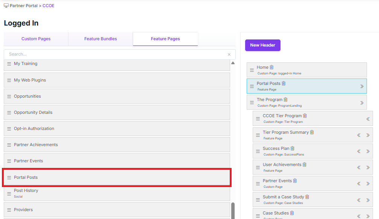Click the trash icon on Success Plan entry
The width and height of the screenshot is (379, 219).
point(293,148)
